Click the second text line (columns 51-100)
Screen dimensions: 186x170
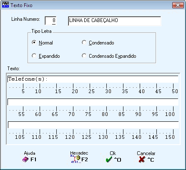pos(93,102)
